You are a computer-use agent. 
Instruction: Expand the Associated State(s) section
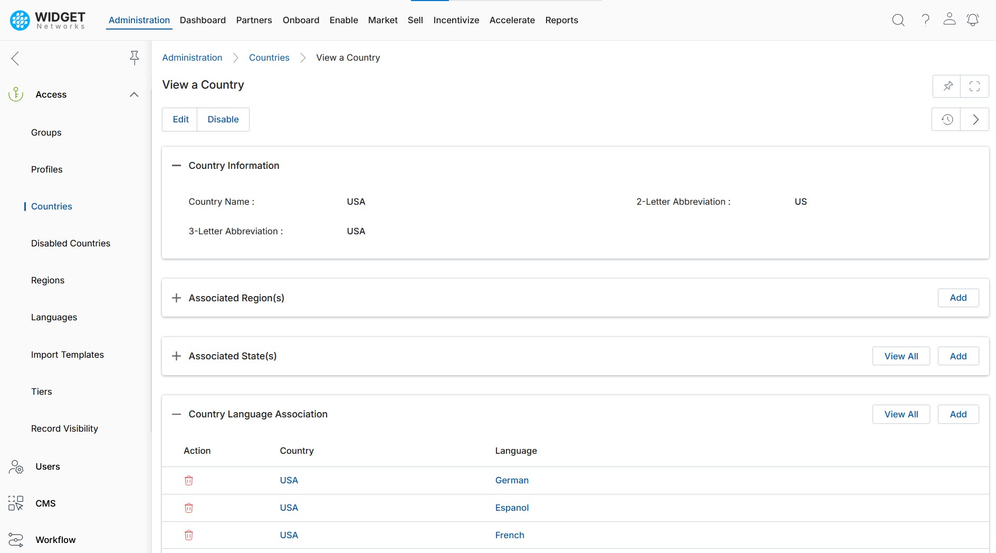pos(176,356)
